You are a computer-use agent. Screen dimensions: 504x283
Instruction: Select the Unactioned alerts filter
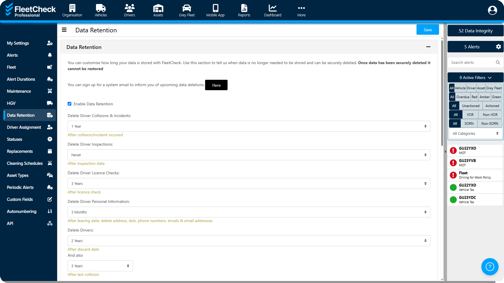(470, 106)
